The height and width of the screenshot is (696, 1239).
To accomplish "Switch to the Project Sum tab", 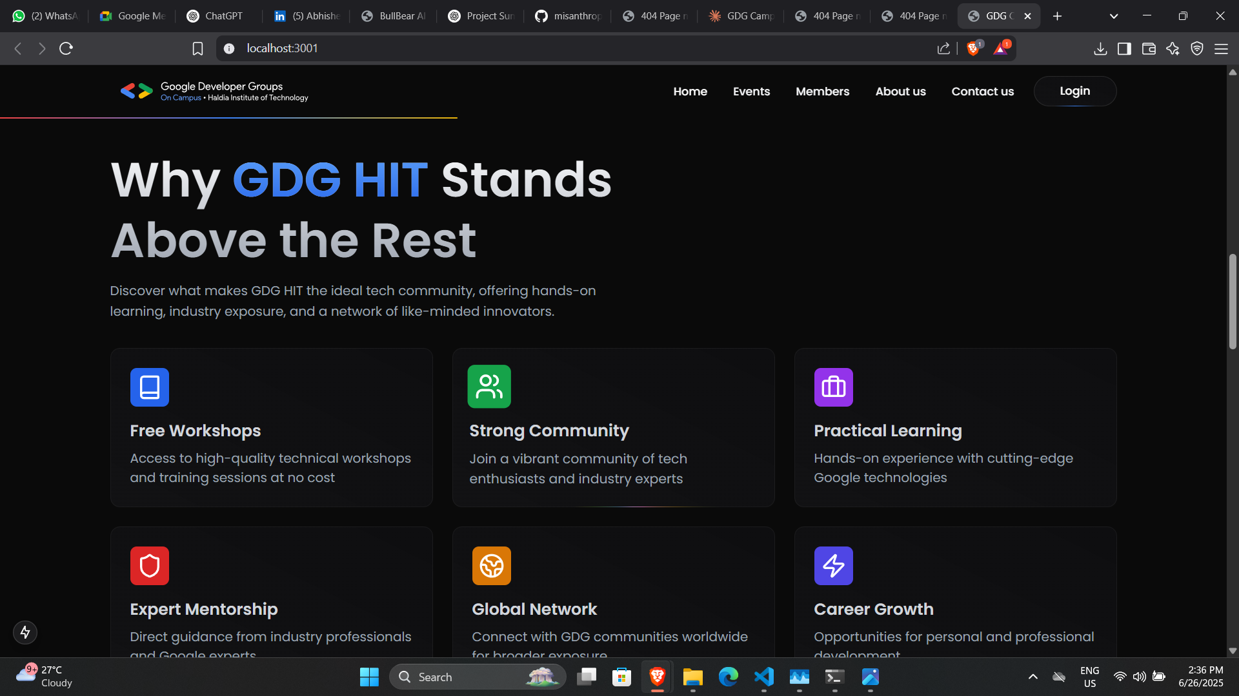I will pos(480,16).
